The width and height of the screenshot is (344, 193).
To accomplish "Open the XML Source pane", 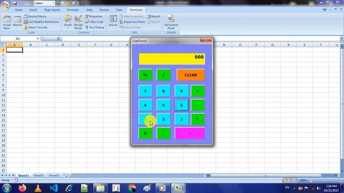I will [113, 21].
